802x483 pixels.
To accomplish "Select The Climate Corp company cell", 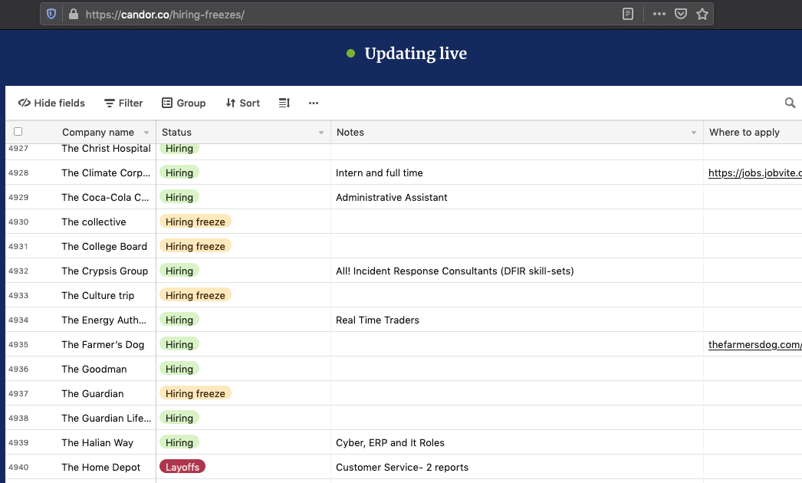I will [106, 172].
